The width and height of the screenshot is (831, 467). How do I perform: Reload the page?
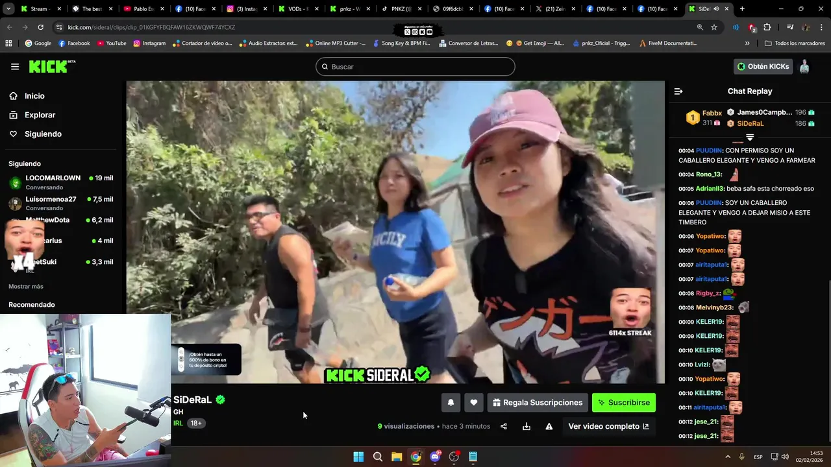[x=40, y=27]
